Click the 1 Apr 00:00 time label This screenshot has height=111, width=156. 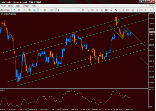click(x=64, y=110)
